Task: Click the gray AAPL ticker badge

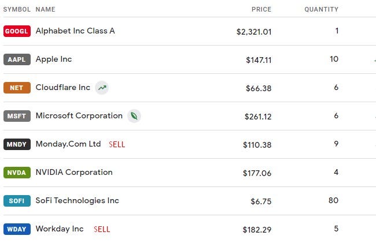Action: (x=17, y=59)
